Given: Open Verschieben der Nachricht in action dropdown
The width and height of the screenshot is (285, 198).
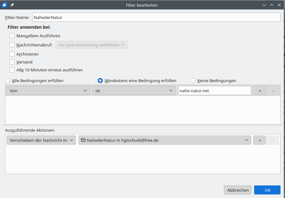Looking at the screenshot, I should click(x=41, y=140).
